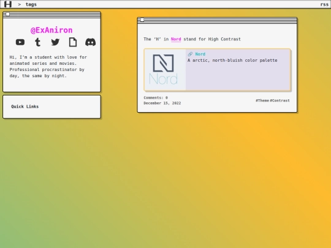Image resolution: width=331 pixels, height=248 pixels.
Task: Click the chain link icon beside Nord
Action: pyautogui.click(x=190, y=54)
